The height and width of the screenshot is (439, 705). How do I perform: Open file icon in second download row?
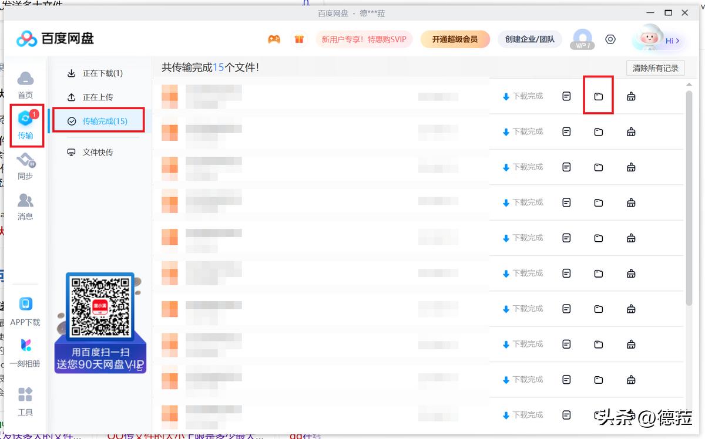[566, 131]
